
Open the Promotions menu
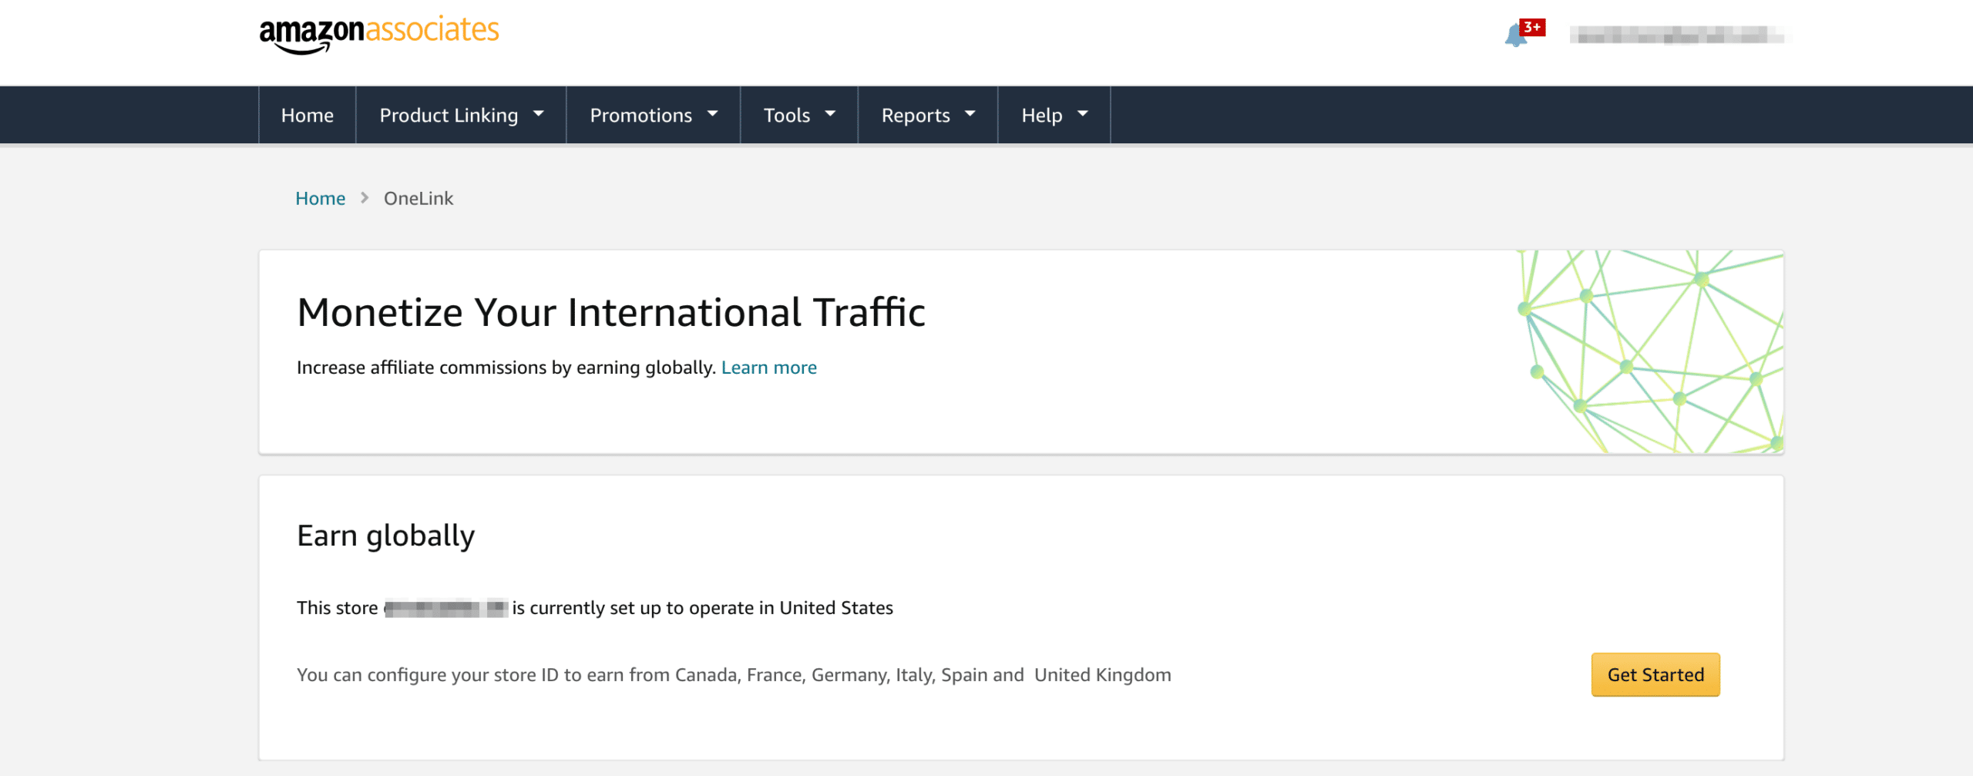point(653,115)
